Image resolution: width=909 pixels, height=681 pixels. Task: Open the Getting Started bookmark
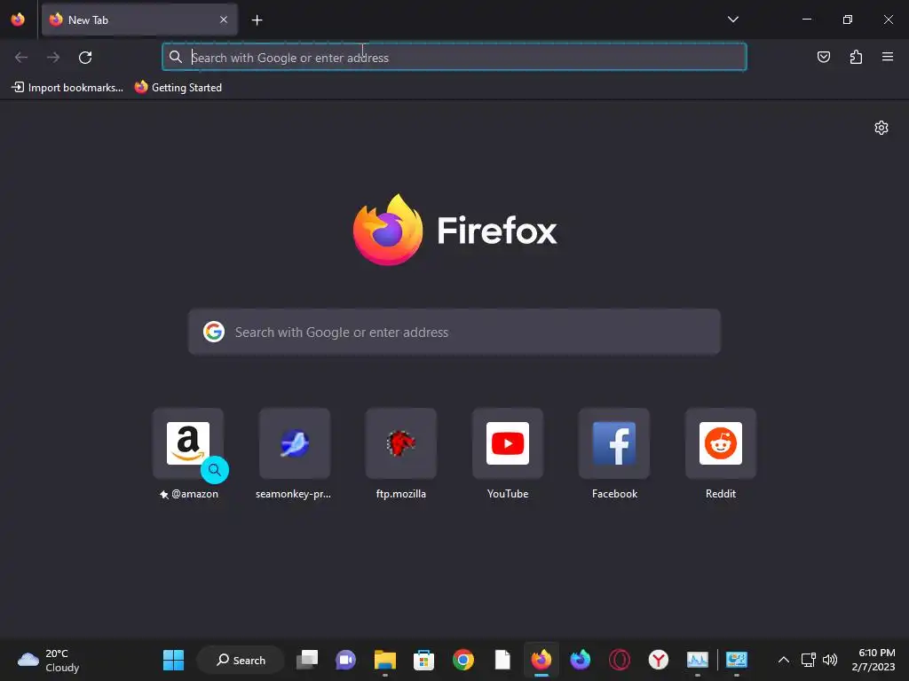(178, 88)
